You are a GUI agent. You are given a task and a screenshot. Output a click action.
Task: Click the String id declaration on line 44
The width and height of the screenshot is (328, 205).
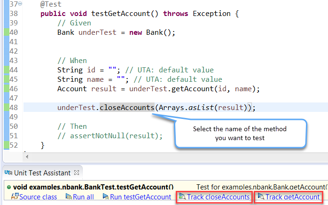(89, 70)
